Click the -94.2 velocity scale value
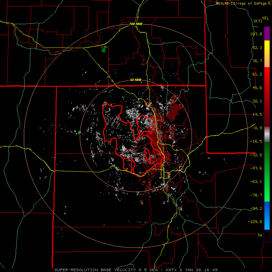This screenshot has width=272, height=272. click(256, 209)
